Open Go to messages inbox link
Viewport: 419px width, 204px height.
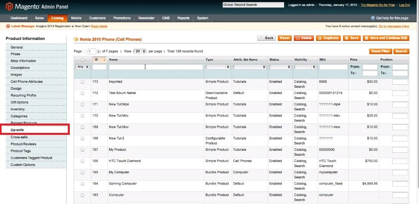click(x=394, y=26)
